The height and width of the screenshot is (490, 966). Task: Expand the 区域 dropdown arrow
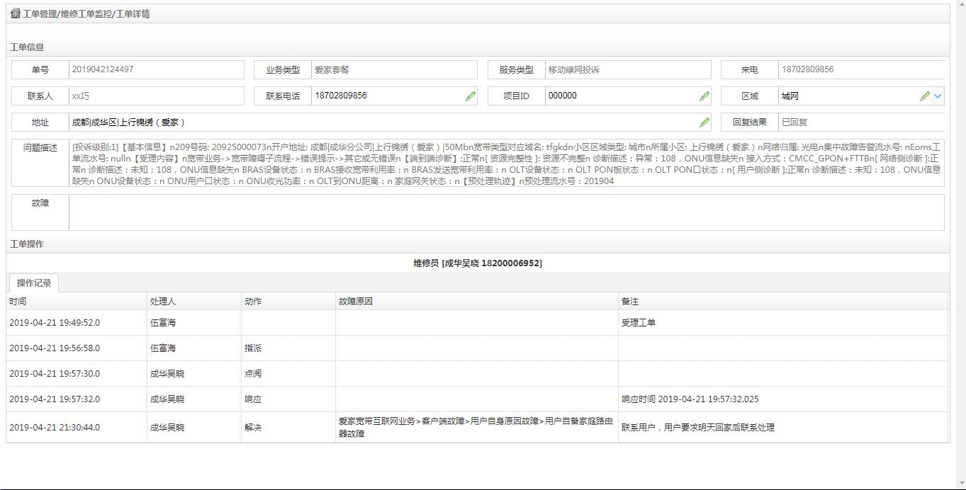coord(938,96)
